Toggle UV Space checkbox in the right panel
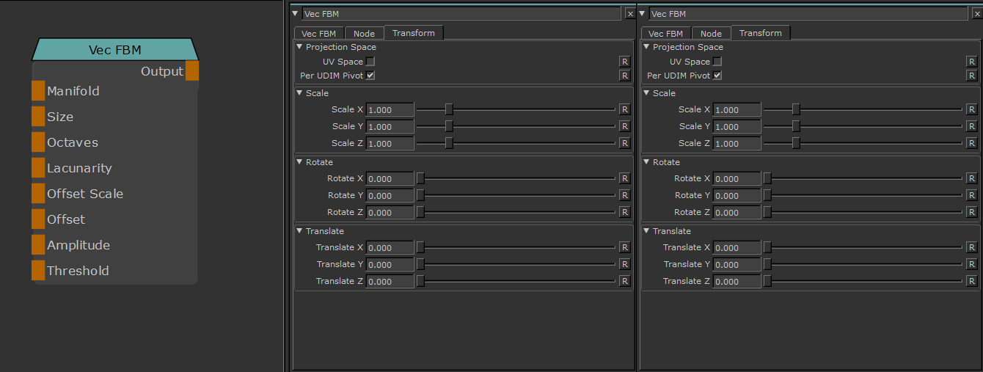This screenshot has height=372, width=983. 717,62
